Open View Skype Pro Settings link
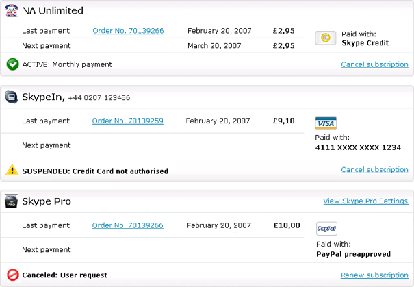Screen dimensions: 414x287 tap(365, 201)
